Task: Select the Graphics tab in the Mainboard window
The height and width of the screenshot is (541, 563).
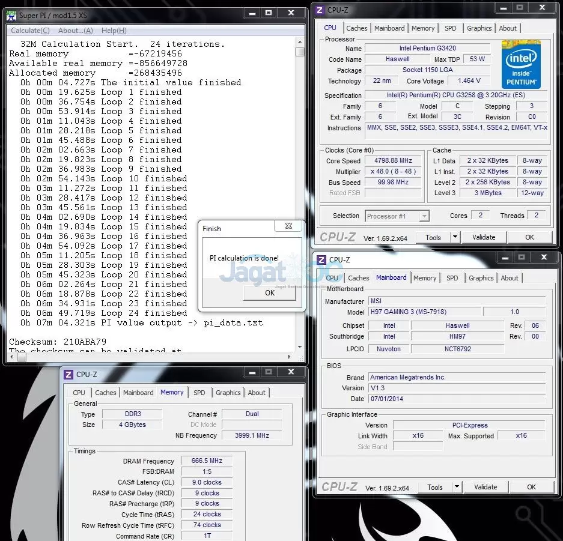Action: pyautogui.click(x=481, y=278)
